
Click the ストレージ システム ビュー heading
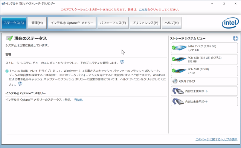click(x=188, y=38)
